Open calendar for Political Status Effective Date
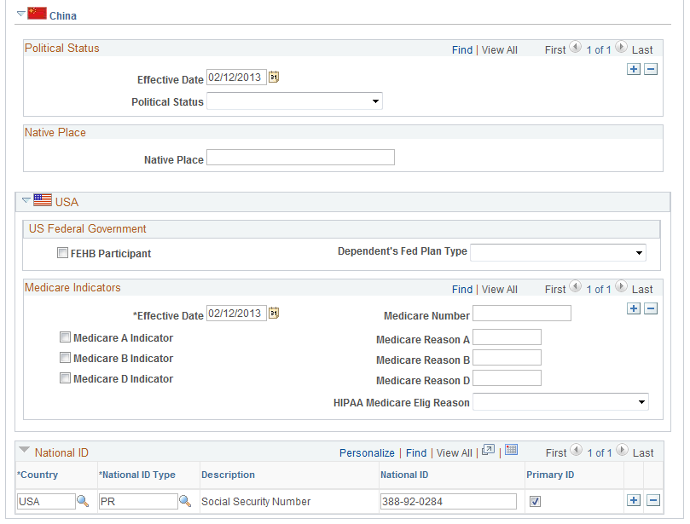Viewport: 690px width, 524px height. point(274,77)
